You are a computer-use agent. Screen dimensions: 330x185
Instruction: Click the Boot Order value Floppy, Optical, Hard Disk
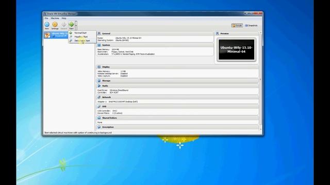tap(123, 52)
